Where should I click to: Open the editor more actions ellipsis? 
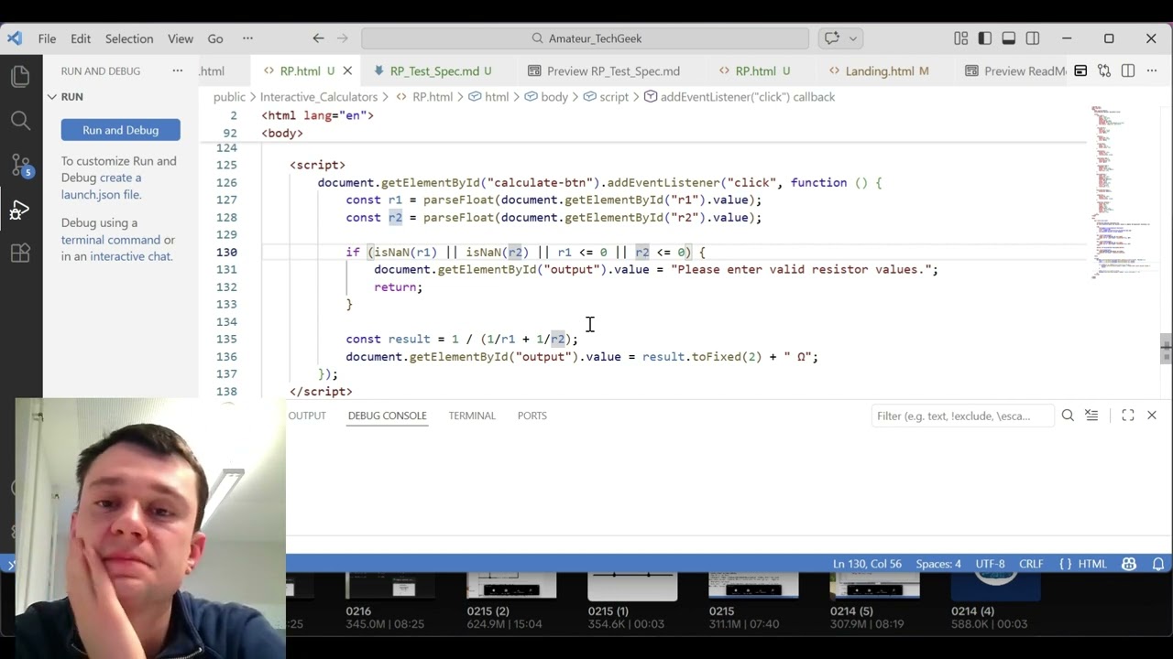click(x=1153, y=70)
